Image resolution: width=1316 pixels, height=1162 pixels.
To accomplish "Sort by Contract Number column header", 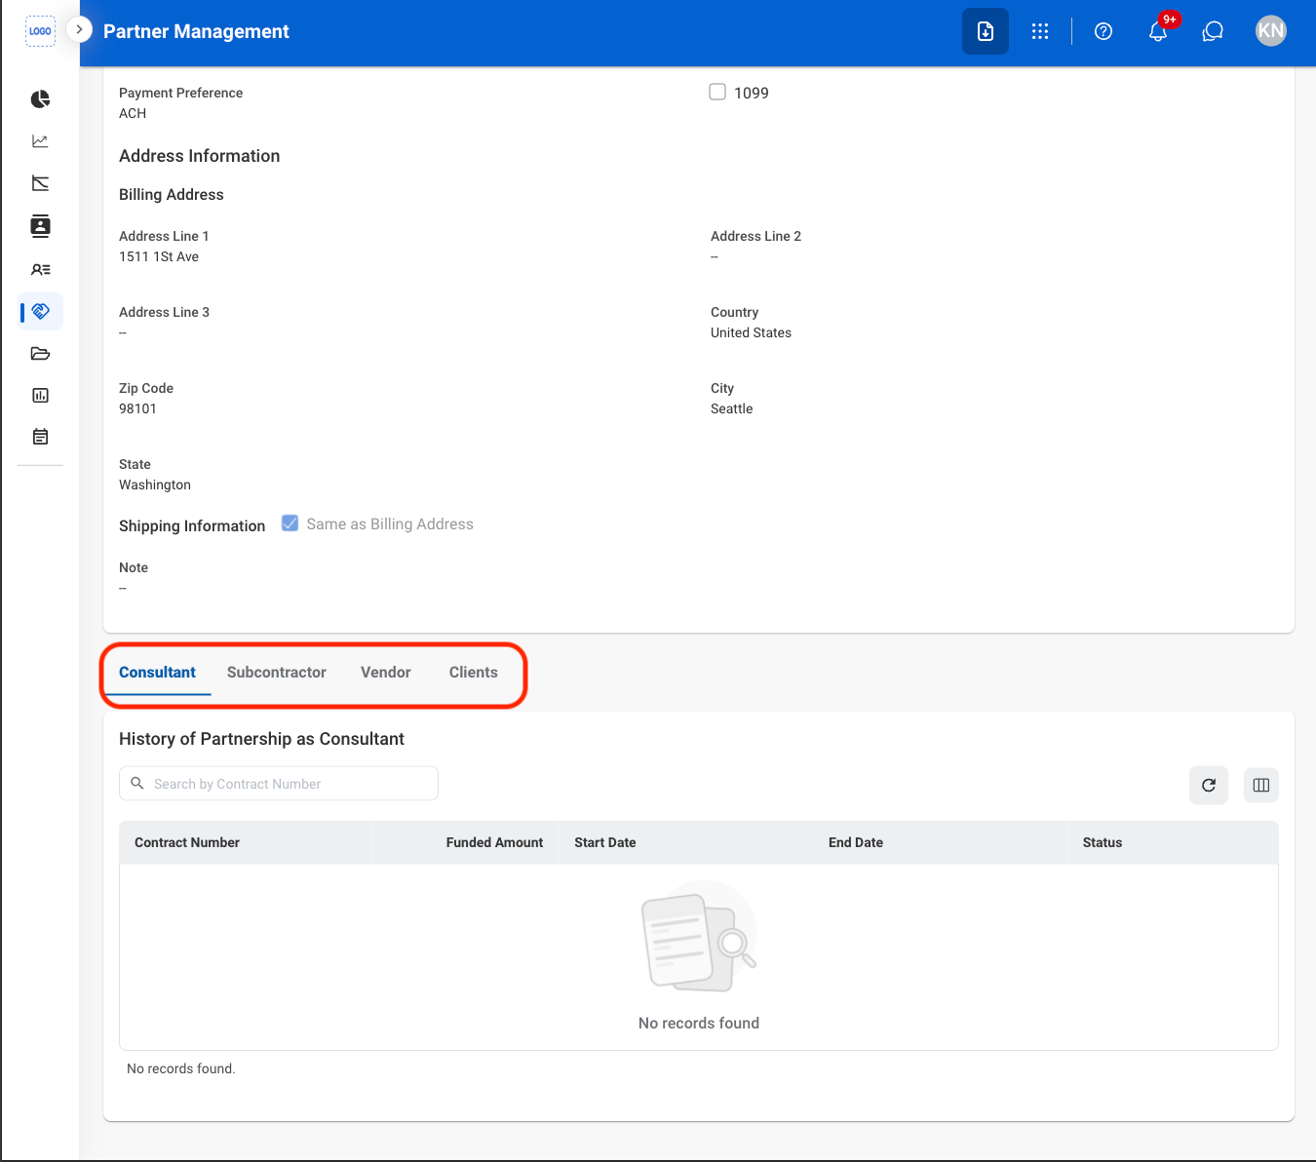I will click(187, 842).
